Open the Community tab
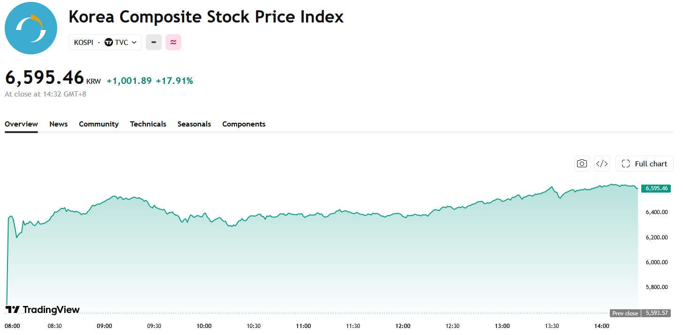The height and width of the screenshot is (335, 683). click(x=98, y=124)
